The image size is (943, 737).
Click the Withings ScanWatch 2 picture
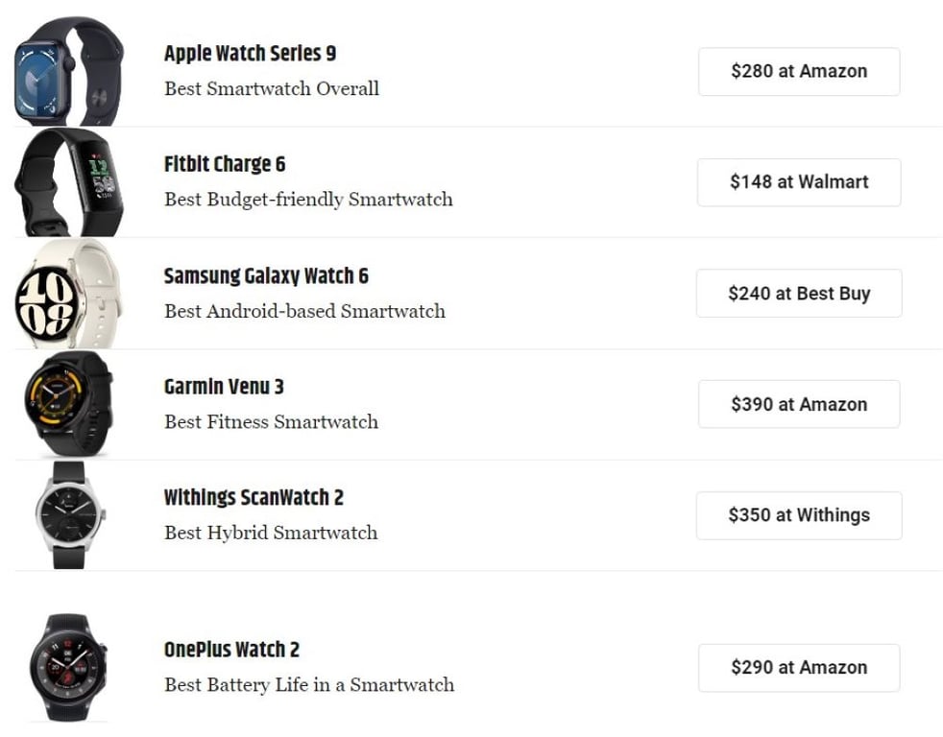tap(69, 515)
